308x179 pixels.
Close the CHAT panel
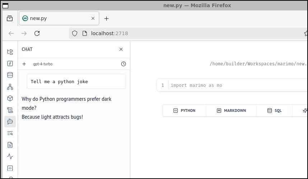pyautogui.click(x=121, y=49)
